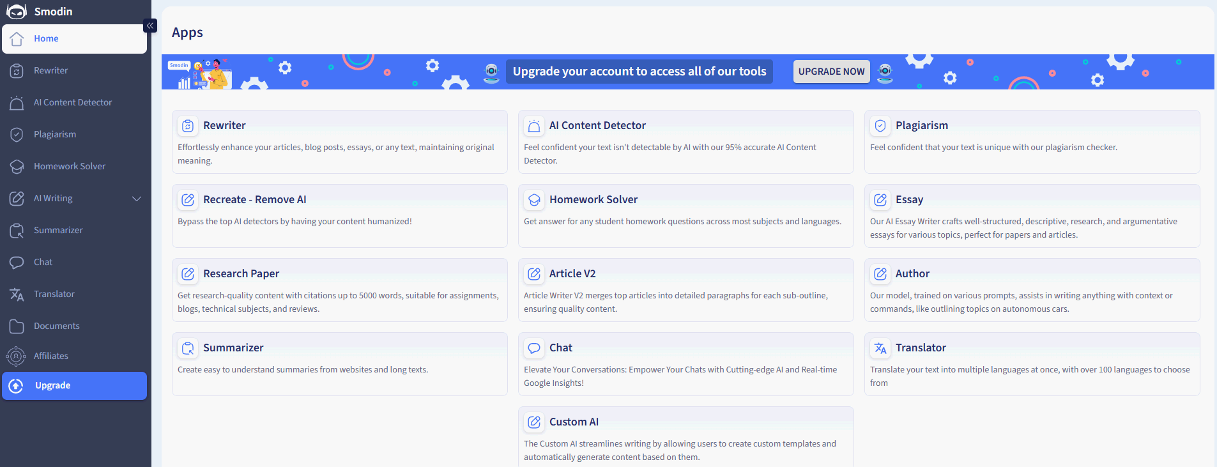Screen dimensions: 1217x467
Task: Click 'Create easy to understand summaries' description
Action: click(x=303, y=370)
